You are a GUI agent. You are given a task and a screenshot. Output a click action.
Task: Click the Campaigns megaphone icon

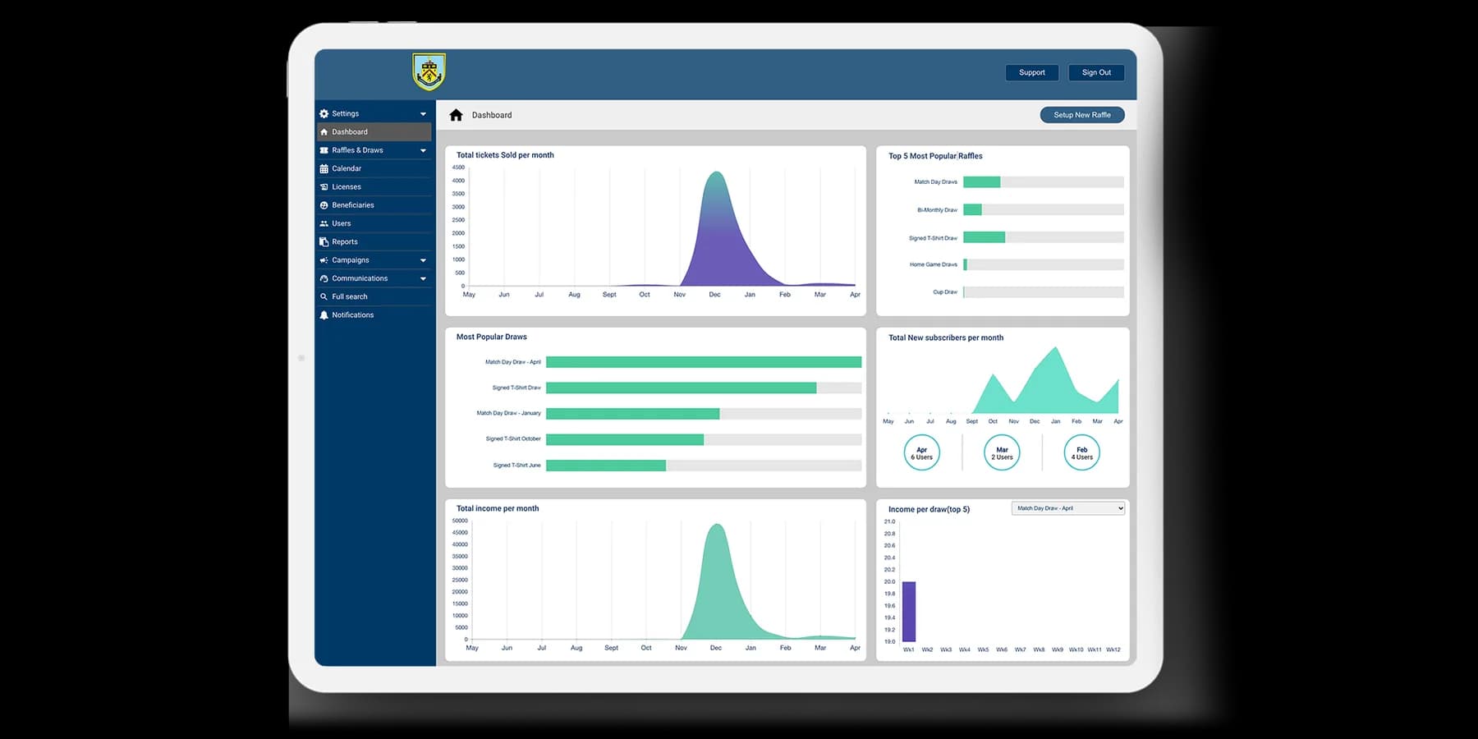click(x=324, y=260)
